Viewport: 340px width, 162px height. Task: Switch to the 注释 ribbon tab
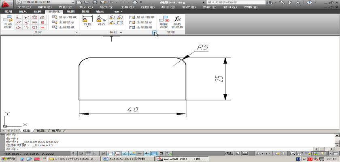tap(37, 11)
